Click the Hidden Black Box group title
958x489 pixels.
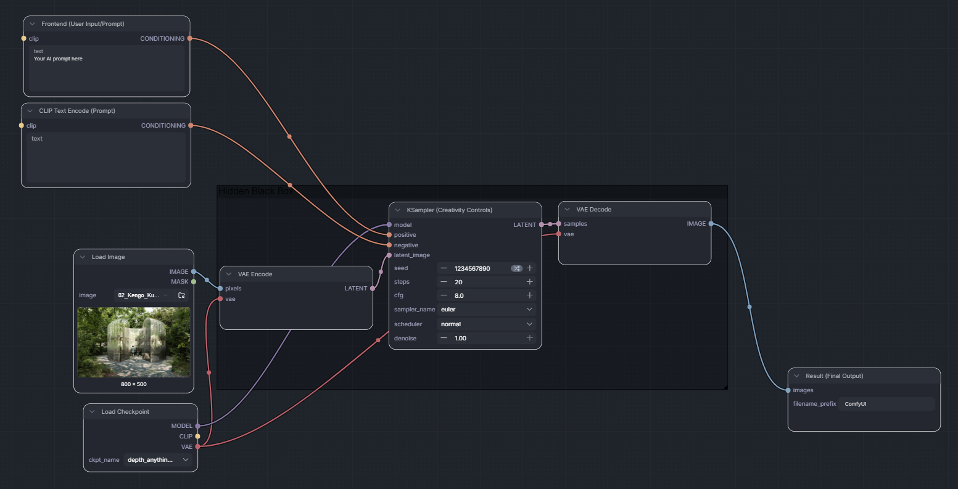click(x=255, y=192)
